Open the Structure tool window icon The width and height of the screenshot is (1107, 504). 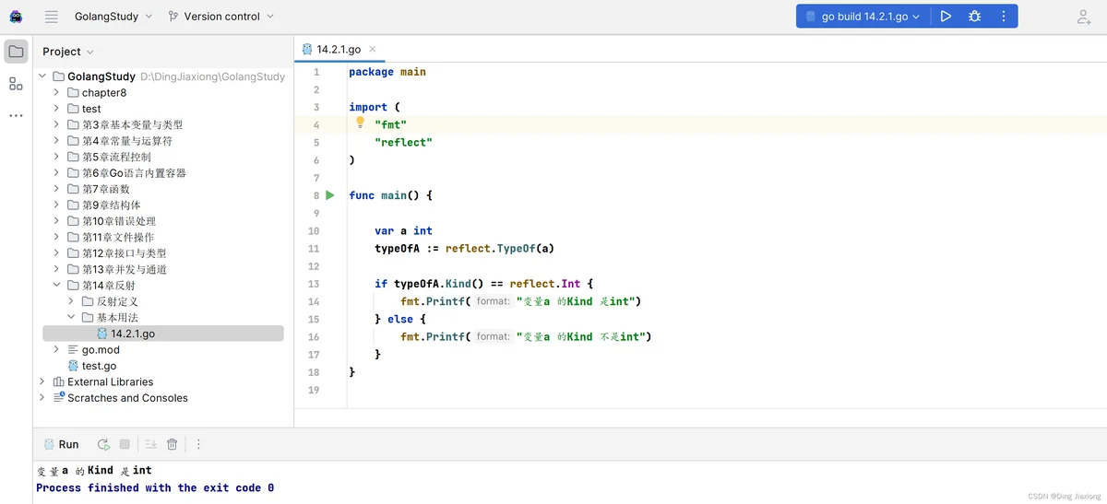tap(16, 84)
